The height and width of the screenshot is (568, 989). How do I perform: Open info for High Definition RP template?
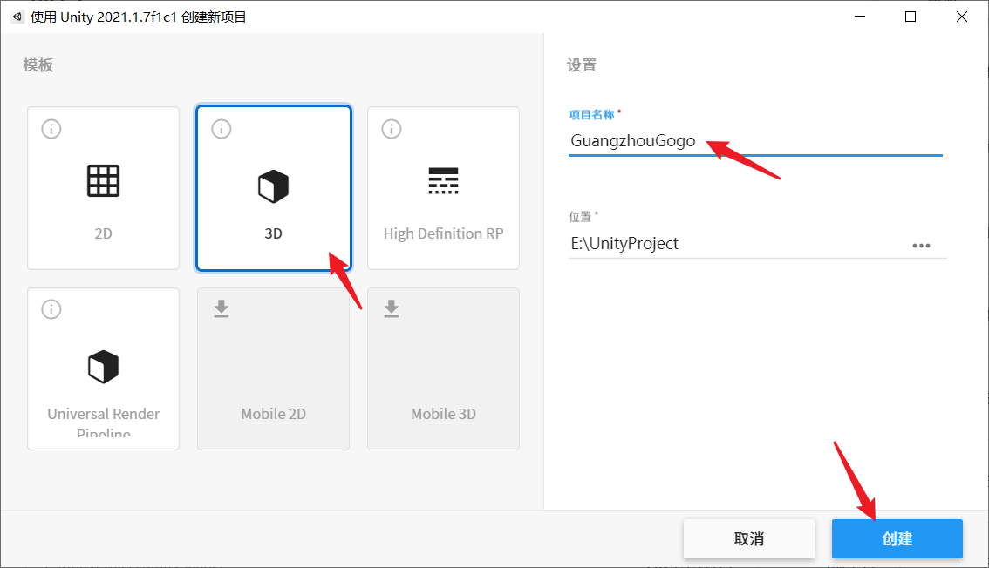coord(391,129)
